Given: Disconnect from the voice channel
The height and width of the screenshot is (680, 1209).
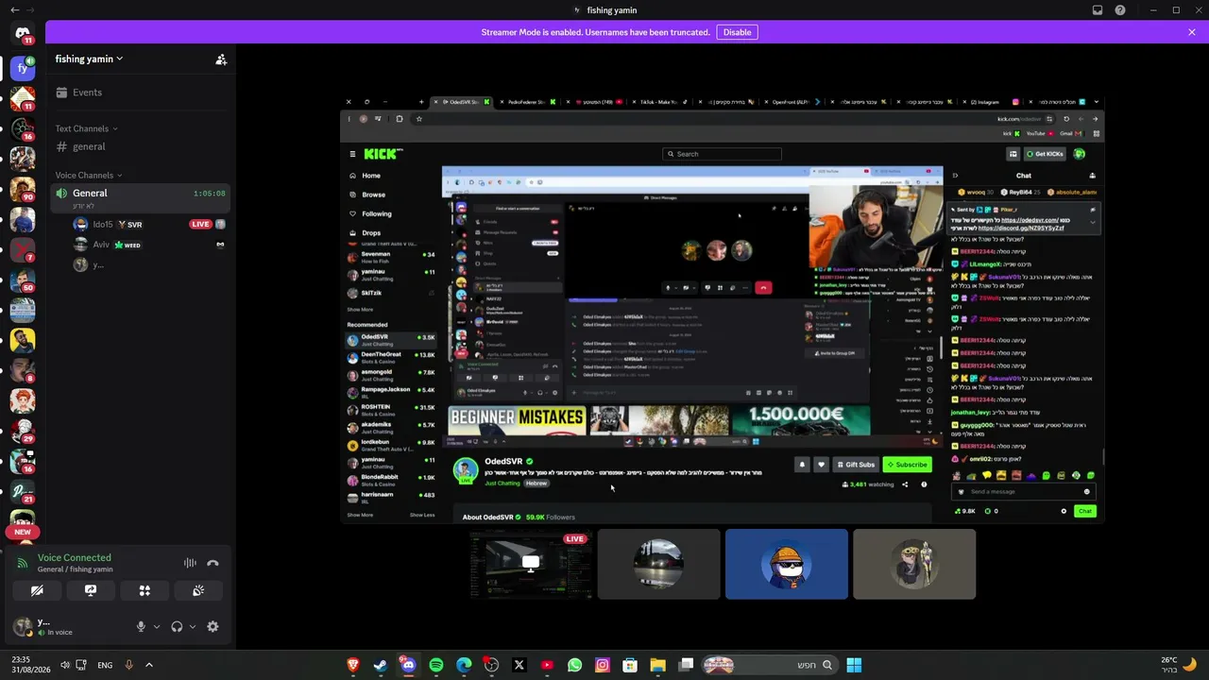Looking at the screenshot, I should (x=213, y=563).
